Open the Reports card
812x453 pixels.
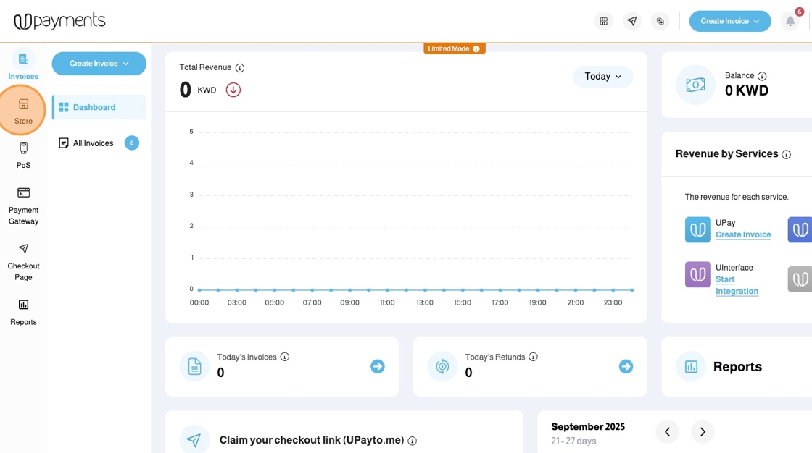coord(737,367)
